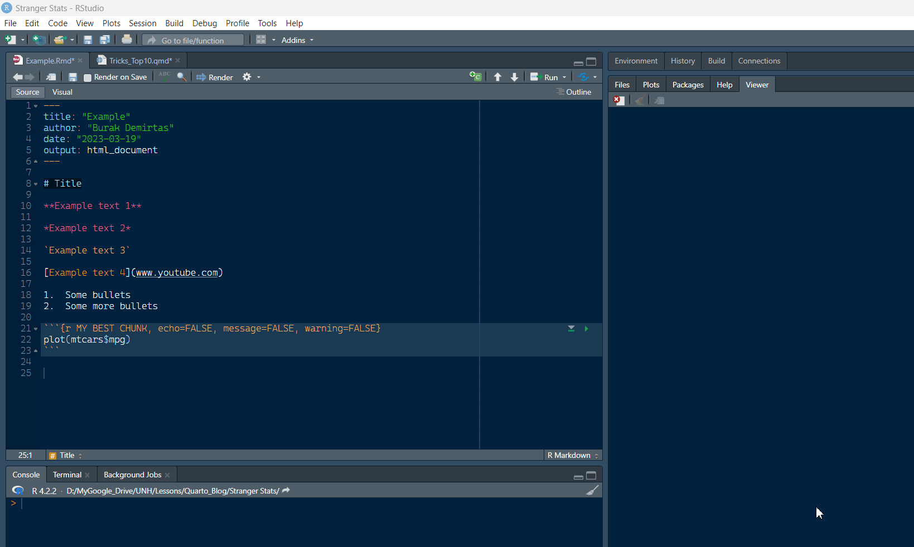Click the Save all documents icon
914x547 pixels.
point(104,40)
